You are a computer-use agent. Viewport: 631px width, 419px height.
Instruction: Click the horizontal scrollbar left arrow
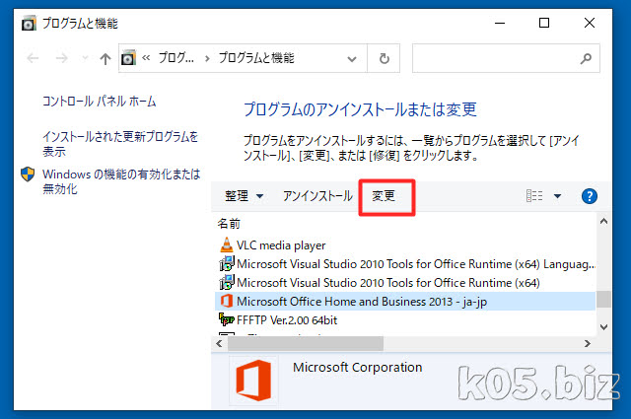219,344
